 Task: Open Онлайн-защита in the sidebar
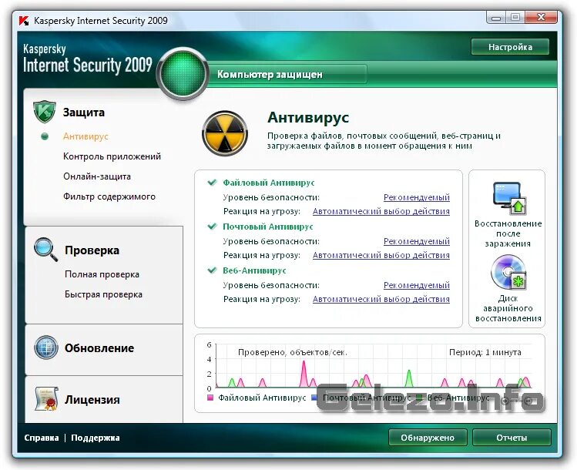[97, 176]
